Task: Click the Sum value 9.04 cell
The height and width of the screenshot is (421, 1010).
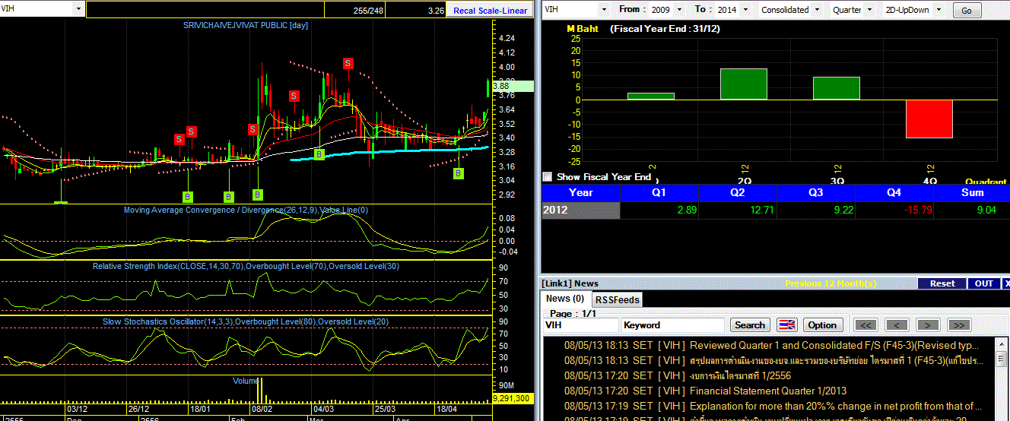Action: (971, 210)
